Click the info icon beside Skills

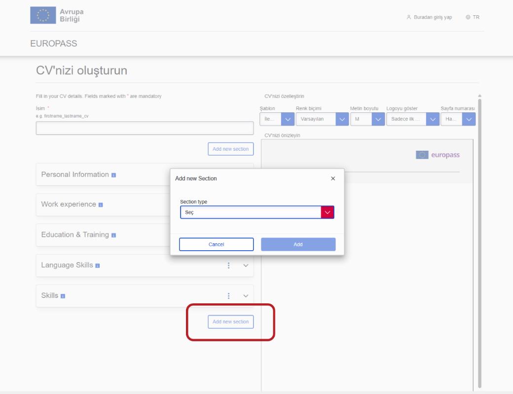(63, 296)
